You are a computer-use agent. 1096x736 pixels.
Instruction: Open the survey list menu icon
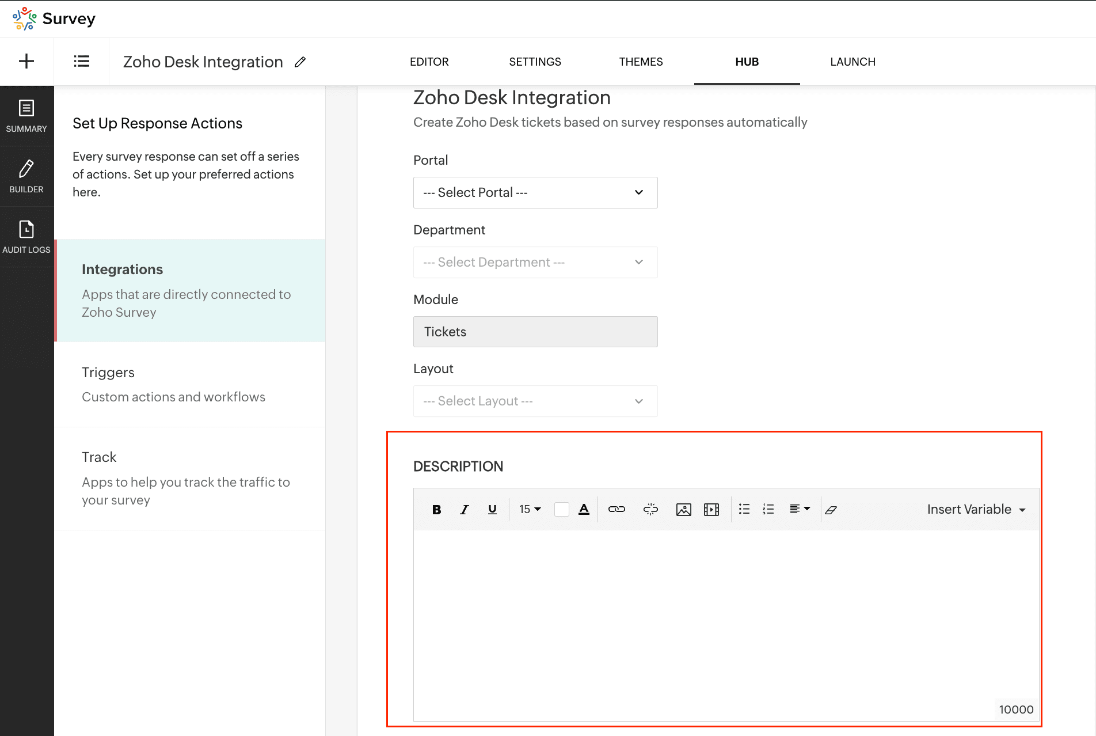[81, 61]
